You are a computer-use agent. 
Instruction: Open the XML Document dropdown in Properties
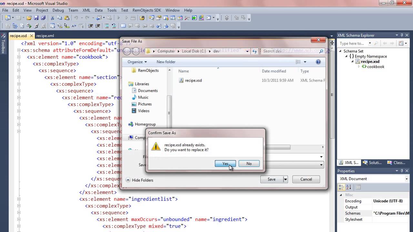[x=407, y=179]
